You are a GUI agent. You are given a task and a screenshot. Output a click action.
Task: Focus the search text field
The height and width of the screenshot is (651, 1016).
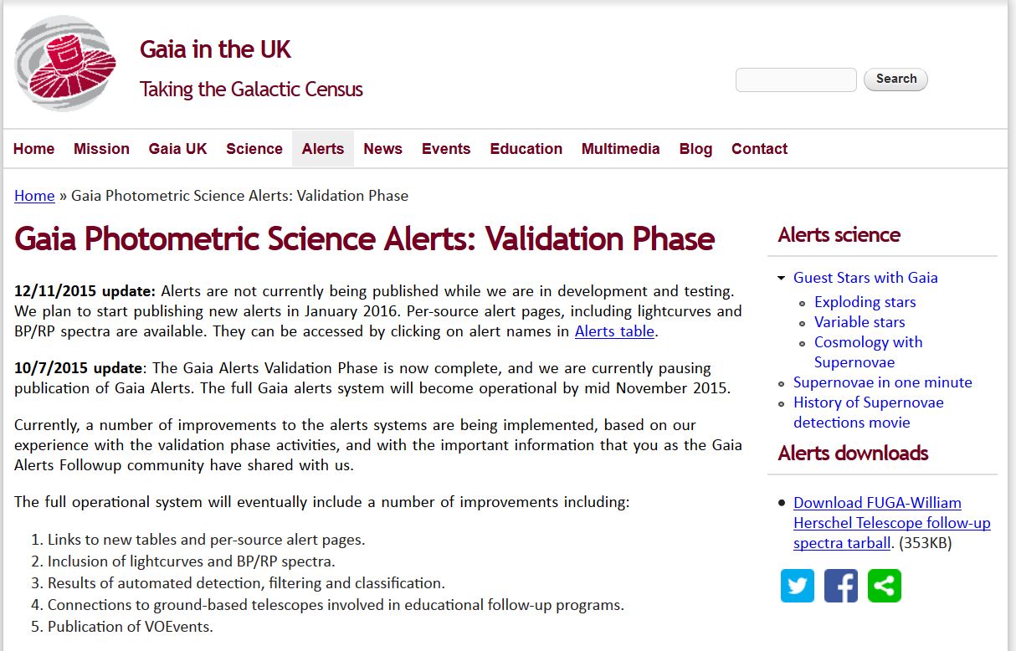click(796, 79)
